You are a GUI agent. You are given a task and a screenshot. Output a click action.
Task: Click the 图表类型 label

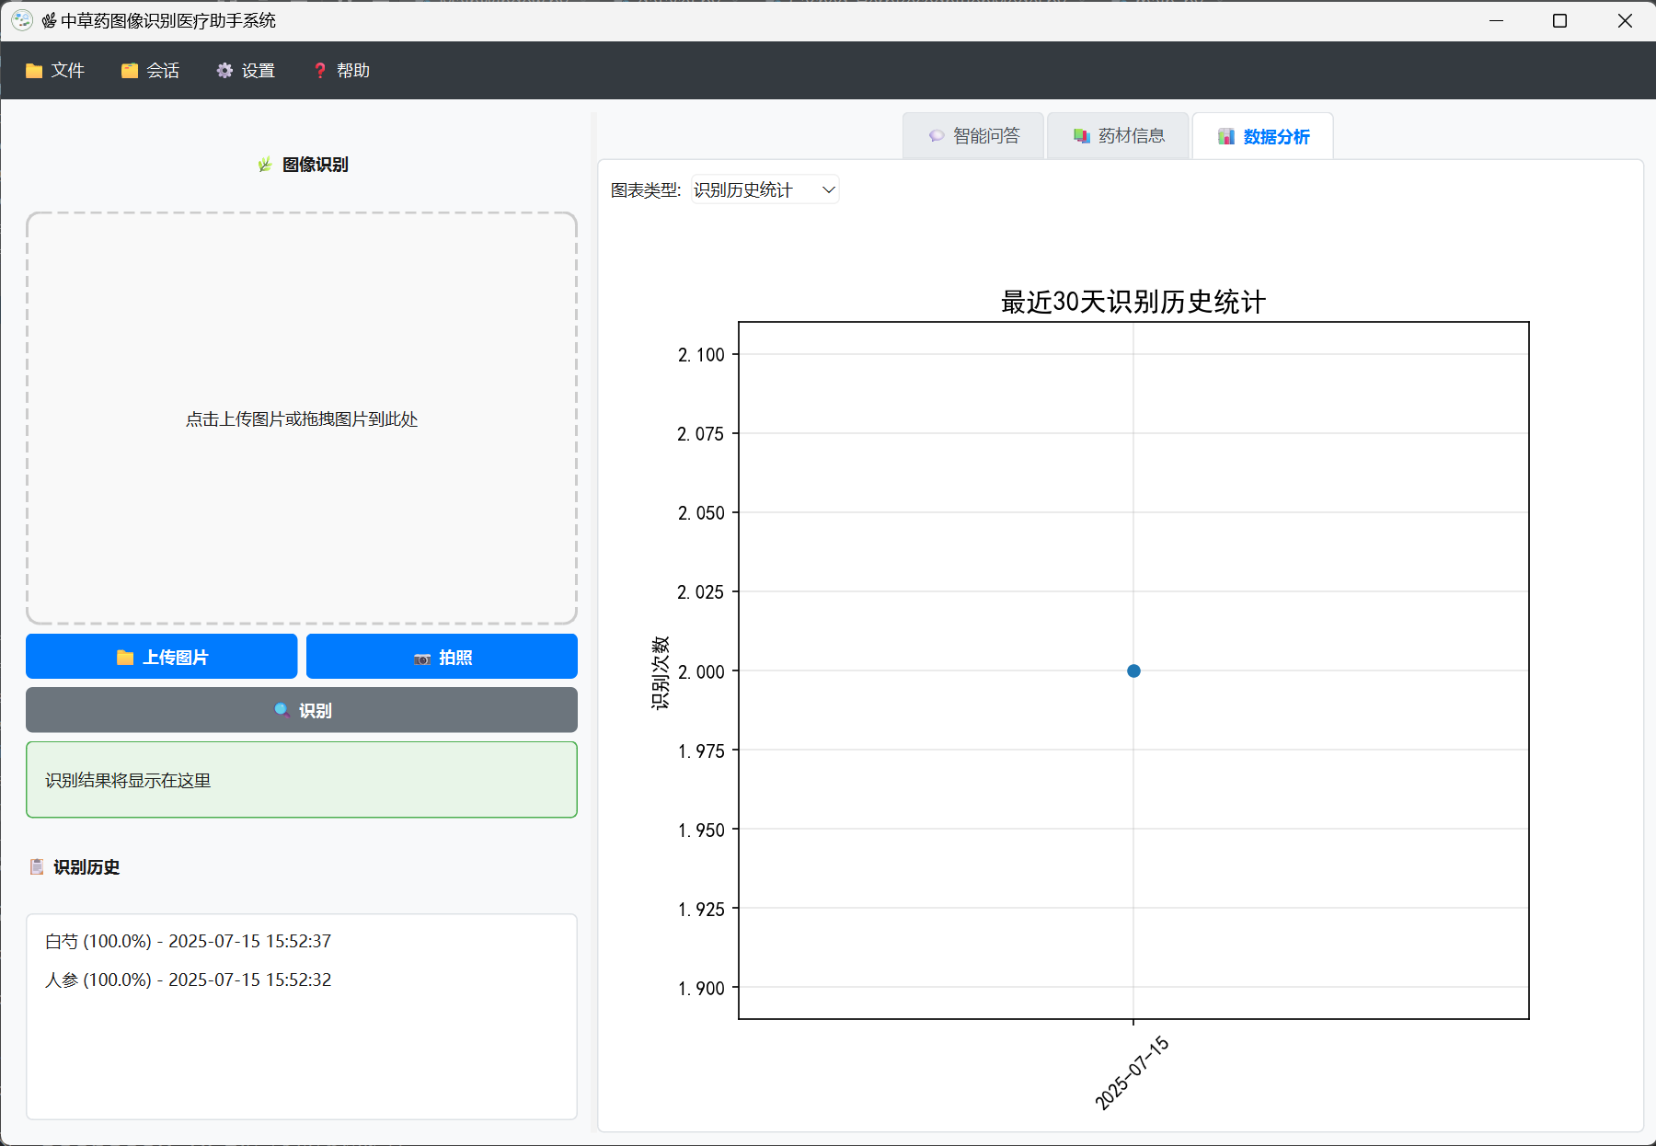646,190
